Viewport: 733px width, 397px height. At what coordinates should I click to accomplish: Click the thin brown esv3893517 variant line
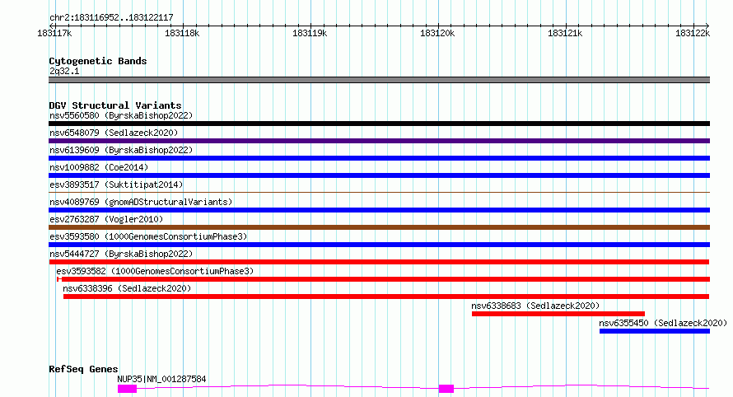pyautogui.click(x=379, y=192)
